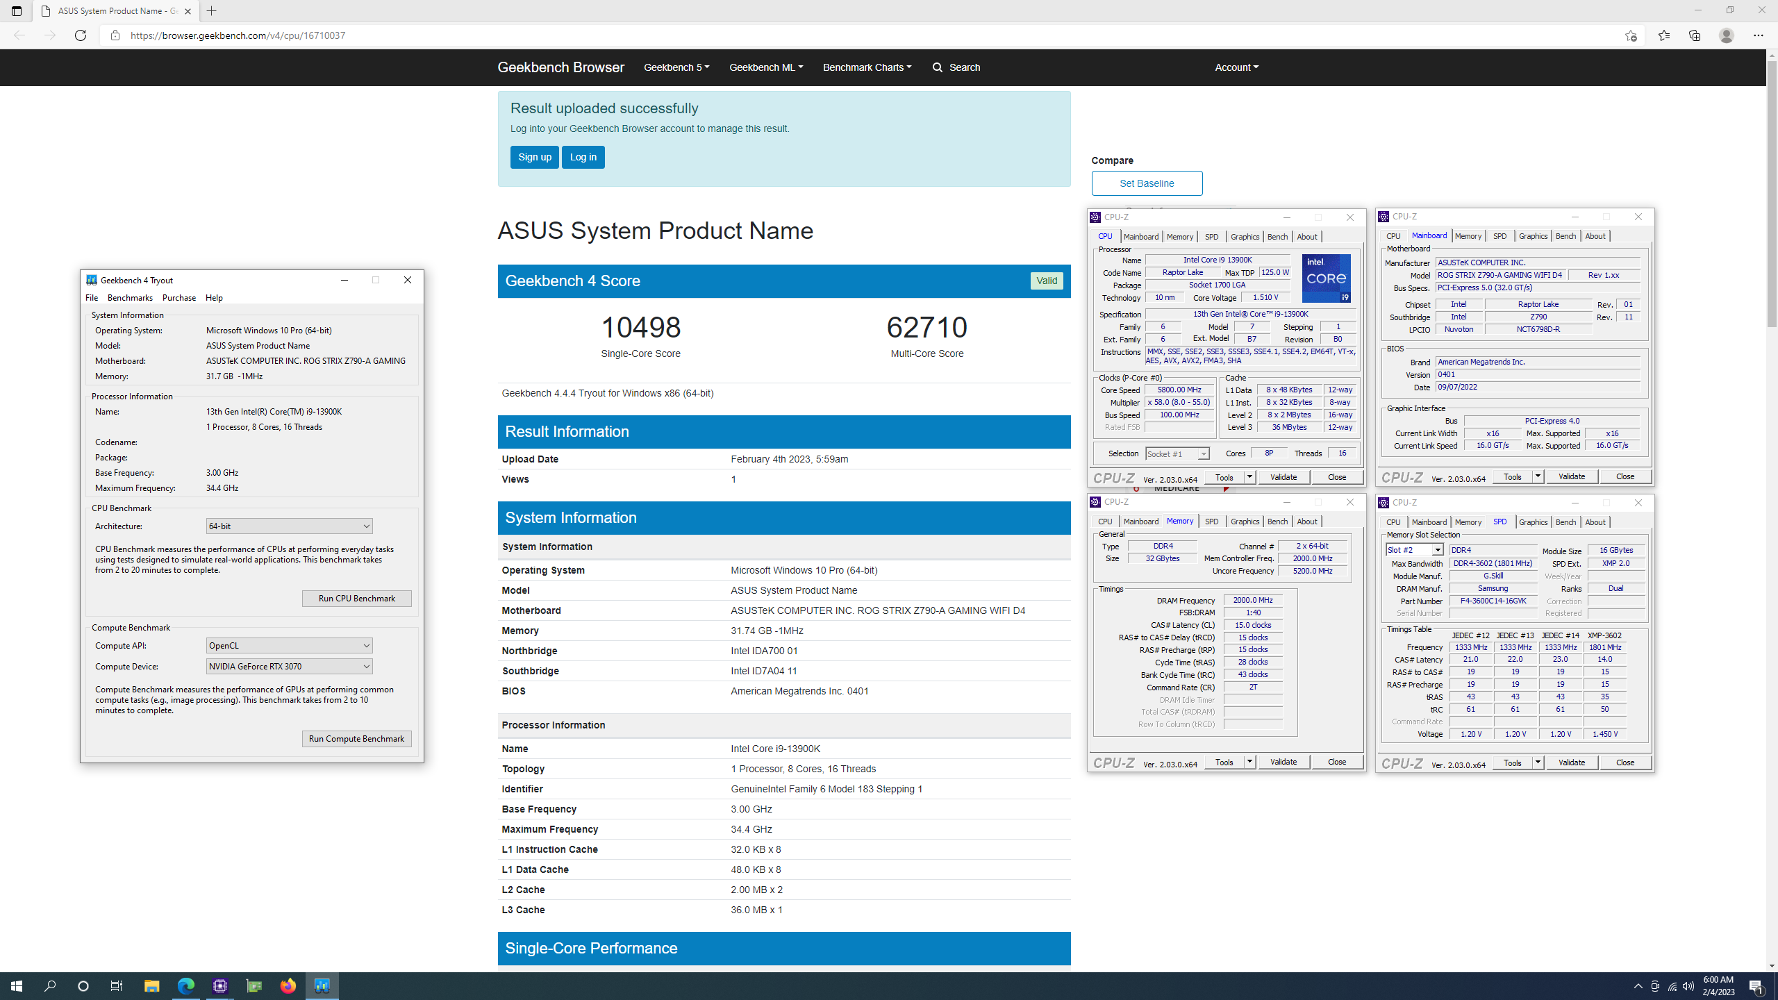Screen dimensions: 1778x1000
Task: Click Run Compute Benchmark
Action: click(356, 739)
